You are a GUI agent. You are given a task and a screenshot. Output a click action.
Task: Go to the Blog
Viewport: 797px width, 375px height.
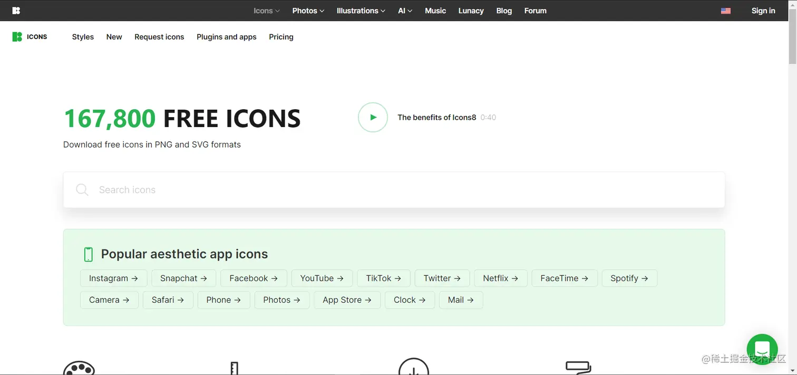pos(504,11)
